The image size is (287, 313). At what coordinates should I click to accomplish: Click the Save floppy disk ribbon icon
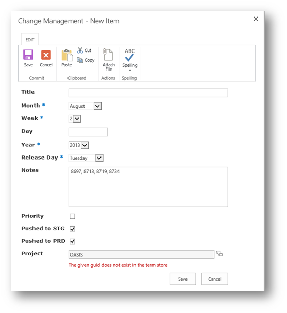tap(28, 55)
